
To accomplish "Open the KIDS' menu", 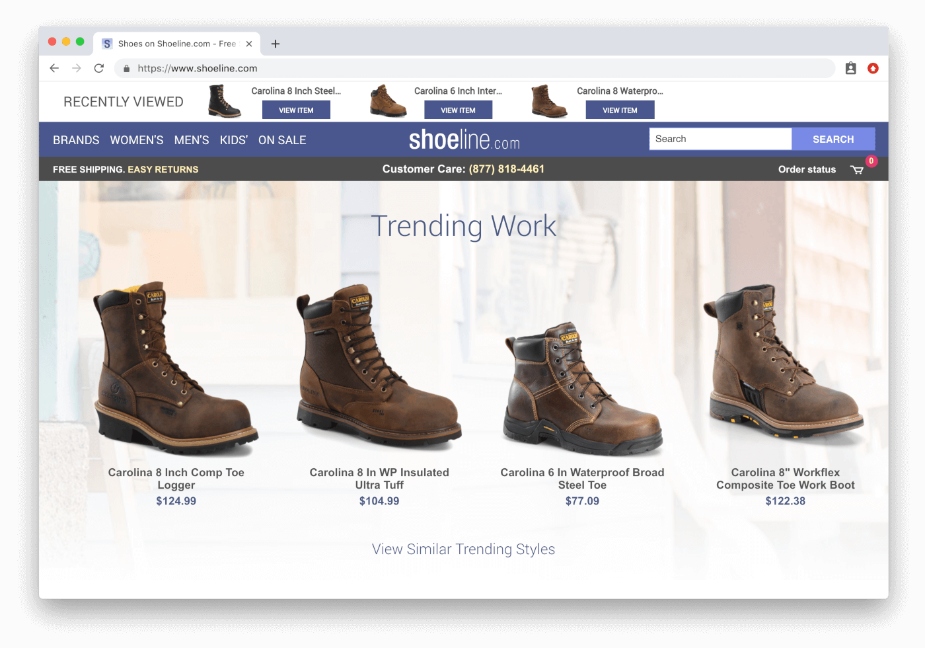I will 234,140.
